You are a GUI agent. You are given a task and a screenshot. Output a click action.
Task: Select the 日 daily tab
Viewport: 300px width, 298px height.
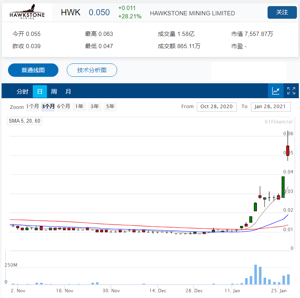click(x=40, y=91)
